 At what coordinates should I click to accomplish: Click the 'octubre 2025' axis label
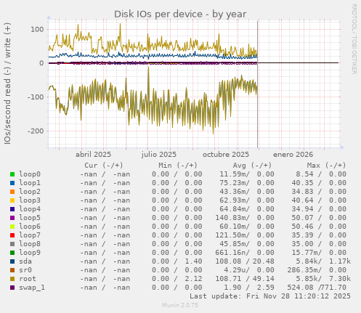tap(226, 155)
